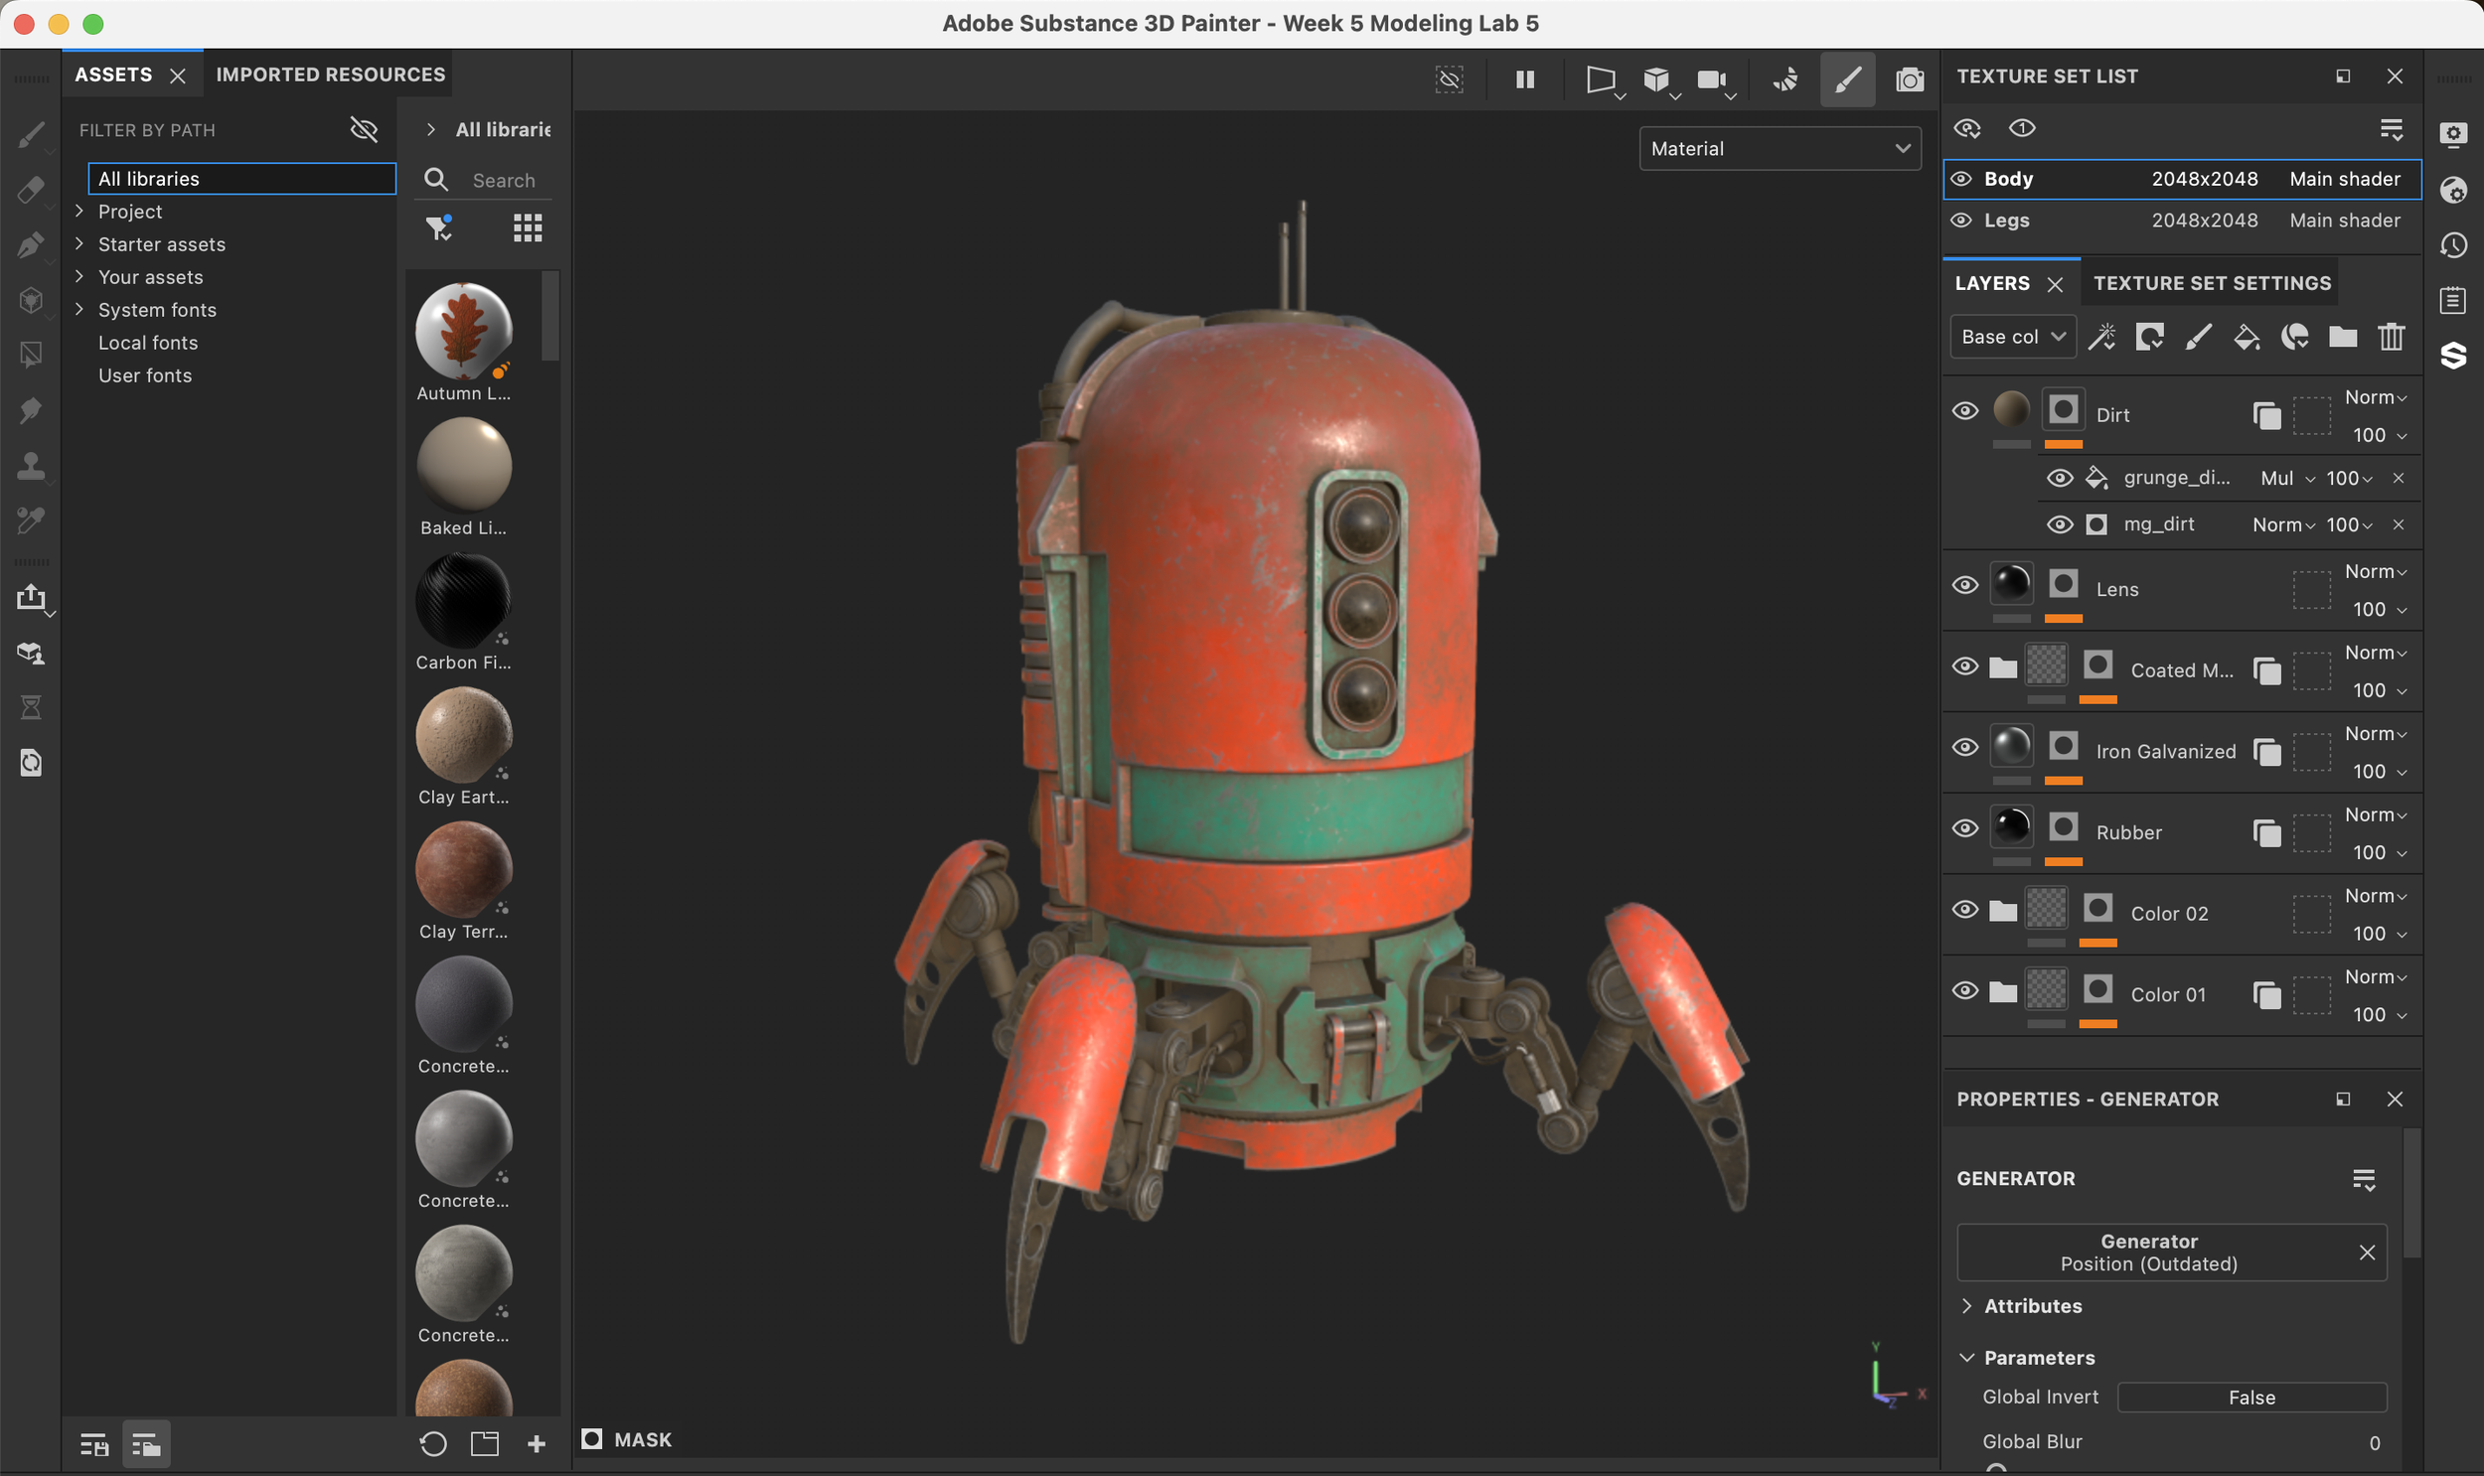
Task: Toggle visibility of the Legs texture set
Action: (x=1961, y=220)
